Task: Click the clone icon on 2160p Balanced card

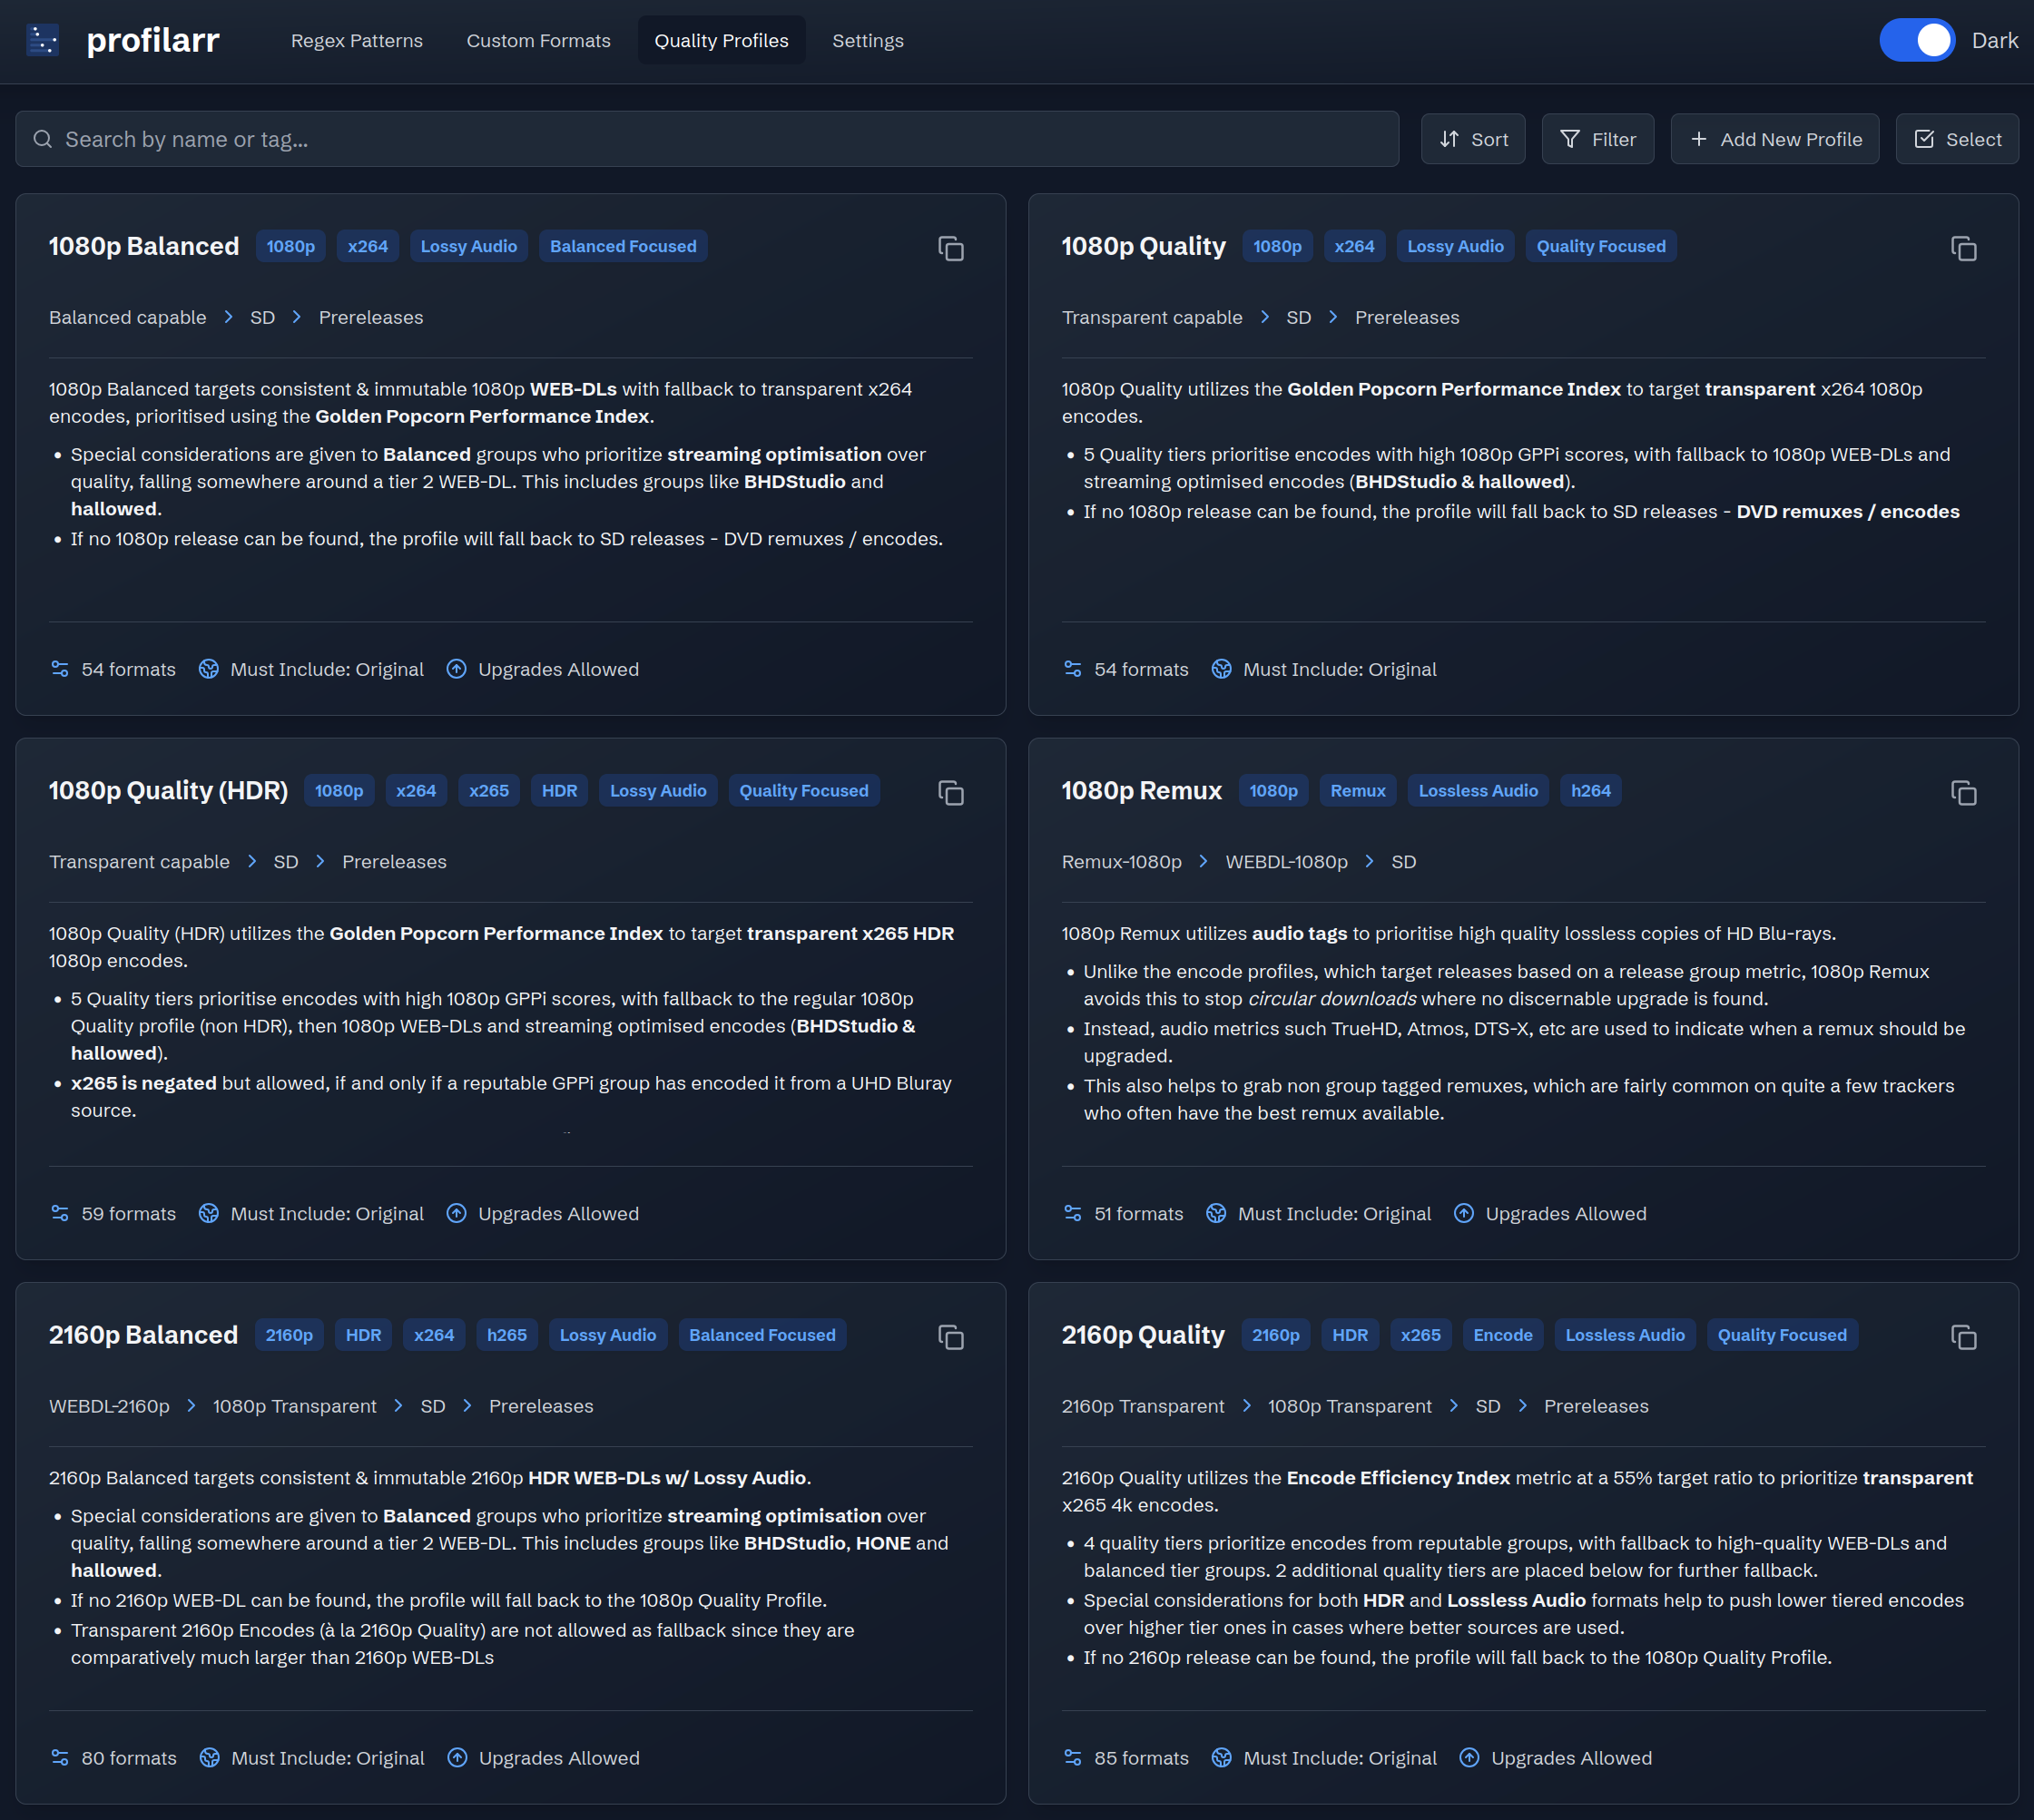Action: [x=950, y=1337]
